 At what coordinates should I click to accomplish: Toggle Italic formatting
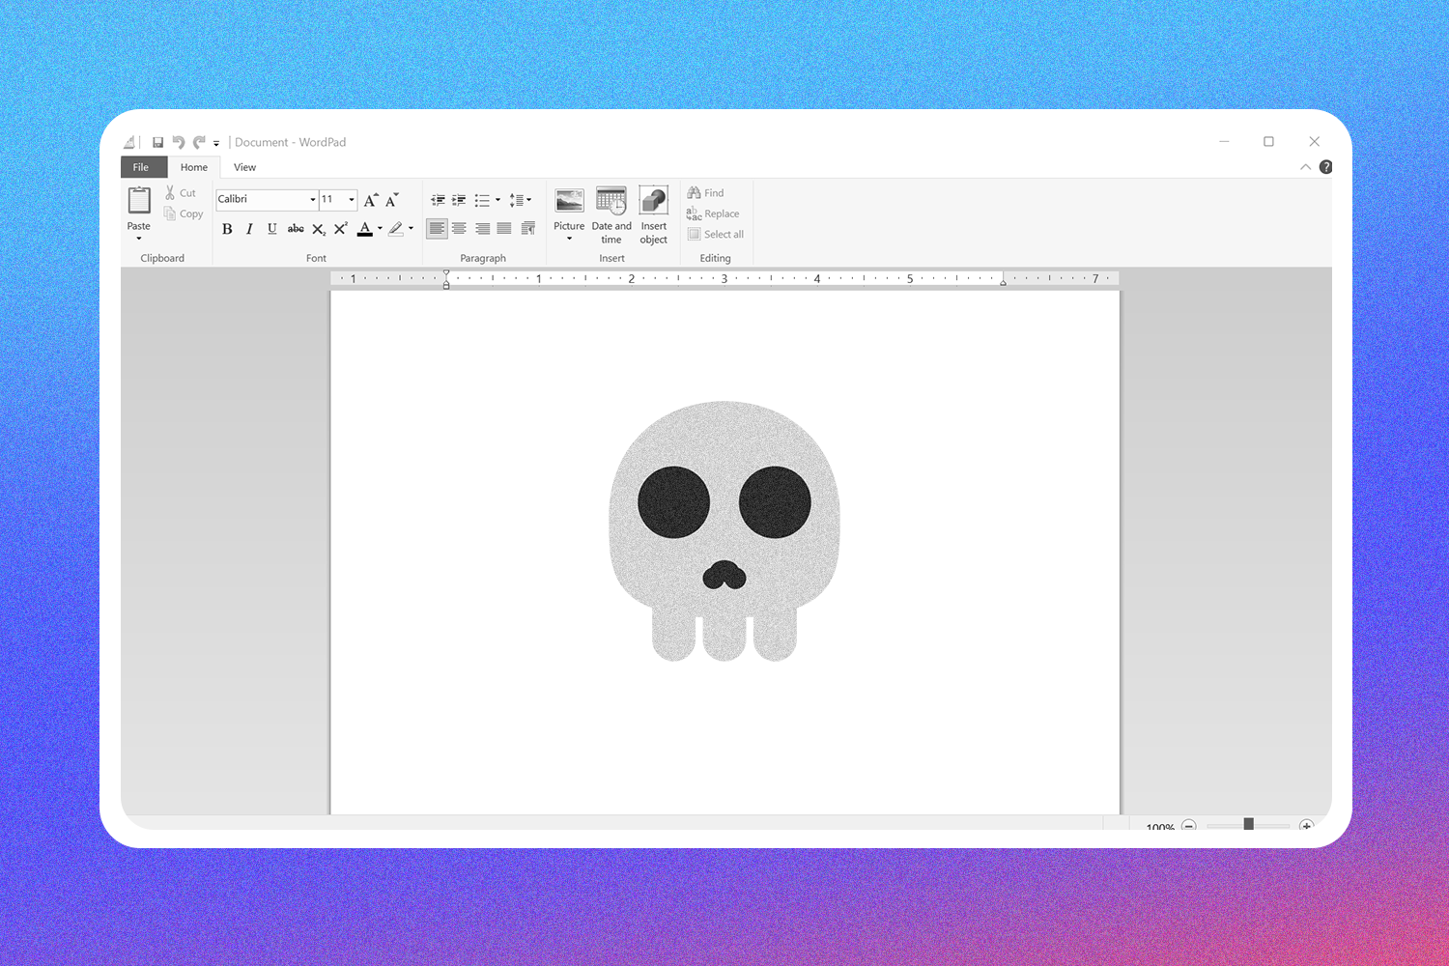coord(249,229)
